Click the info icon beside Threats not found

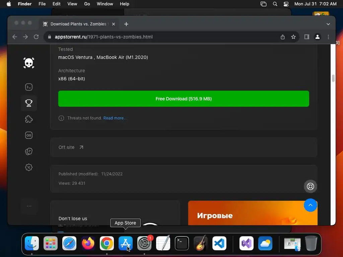point(61,118)
